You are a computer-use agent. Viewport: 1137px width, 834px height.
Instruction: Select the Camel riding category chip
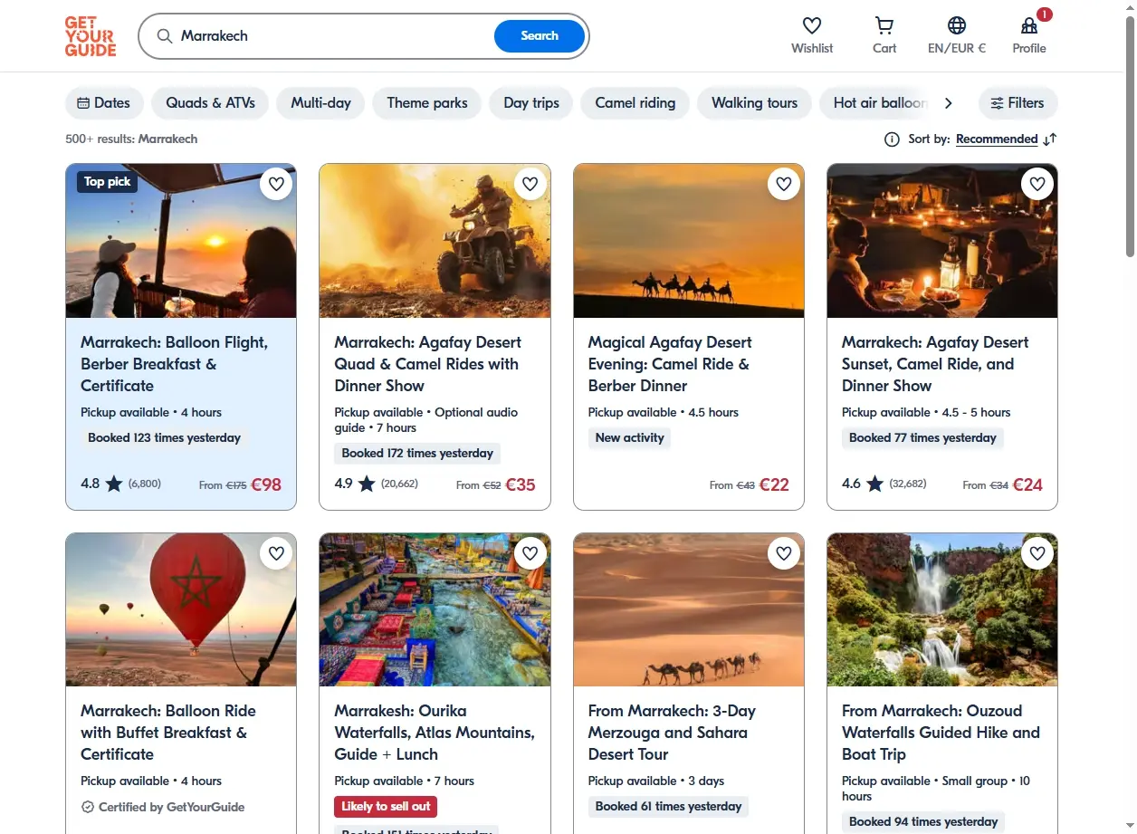tap(635, 103)
